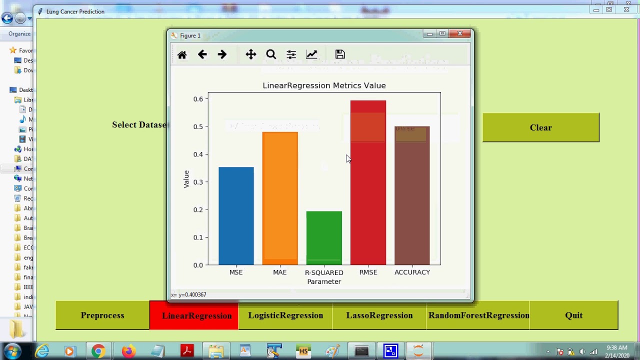The image size is (640, 360).
Task: Select Downloads folder in Explorer sidebar
Action: click(x=24, y=70)
